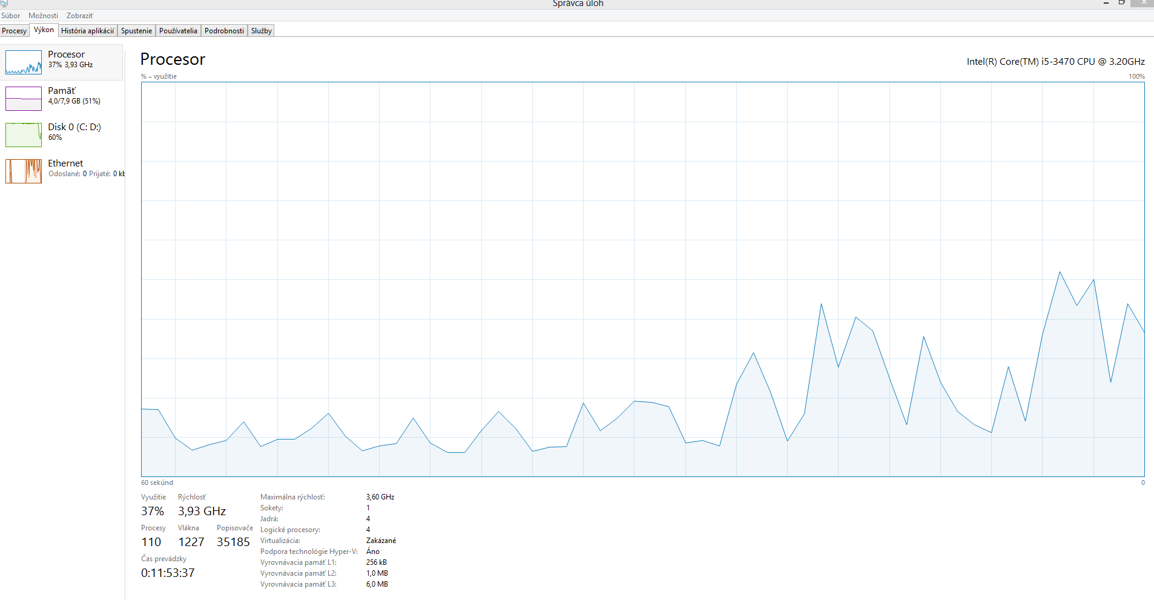Click the Zakázané virtualization value

pos(381,541)
